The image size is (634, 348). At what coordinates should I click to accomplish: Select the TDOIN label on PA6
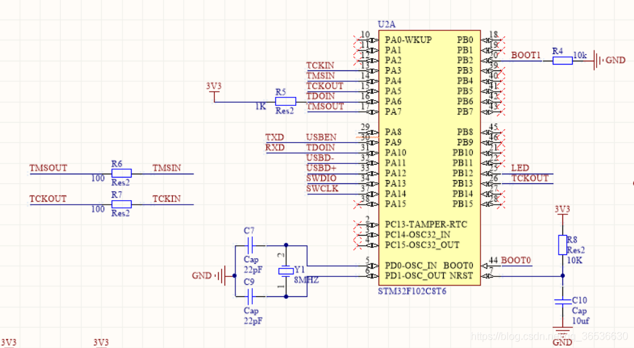pos(321,96)
